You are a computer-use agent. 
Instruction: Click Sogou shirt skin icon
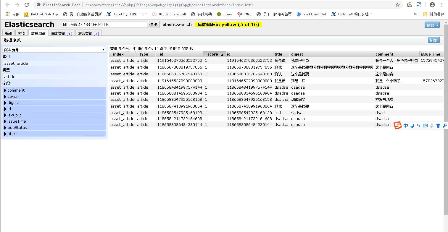coord(438,126)
